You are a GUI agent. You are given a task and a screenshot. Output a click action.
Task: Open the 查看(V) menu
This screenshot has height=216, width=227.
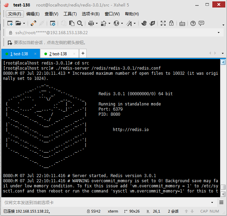tap(52, 14)
